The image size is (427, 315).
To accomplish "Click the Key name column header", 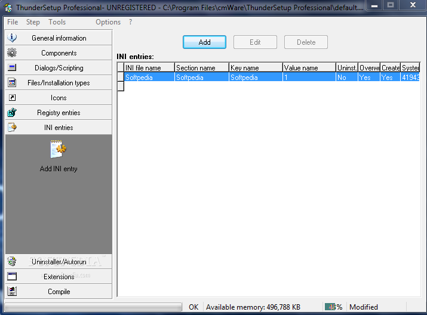I will (256, 67).
